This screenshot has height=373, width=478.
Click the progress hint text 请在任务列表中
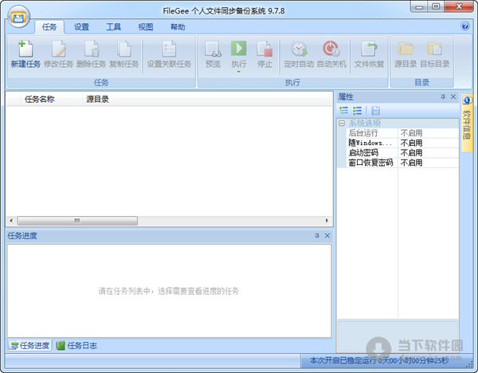coord(168,291)
